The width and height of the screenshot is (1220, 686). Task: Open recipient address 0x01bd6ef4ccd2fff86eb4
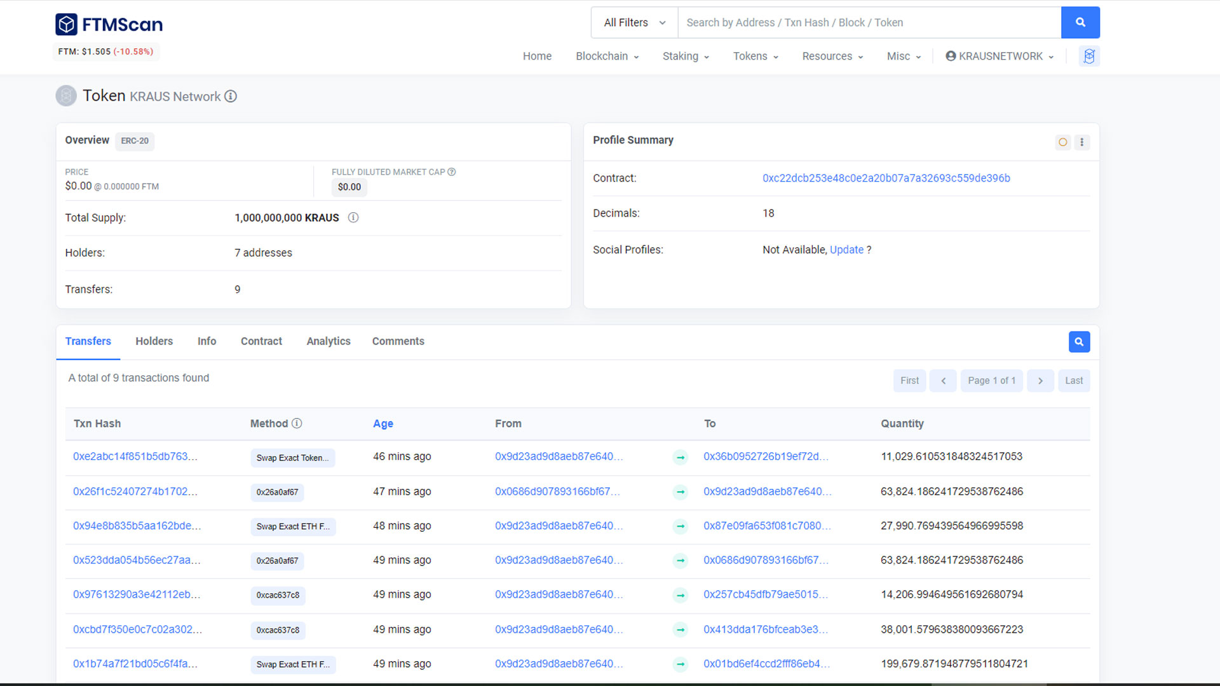pos(766,663)
